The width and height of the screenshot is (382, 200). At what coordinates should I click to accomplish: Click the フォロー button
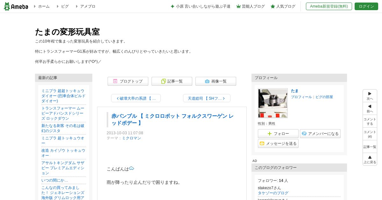click(278, 134)
